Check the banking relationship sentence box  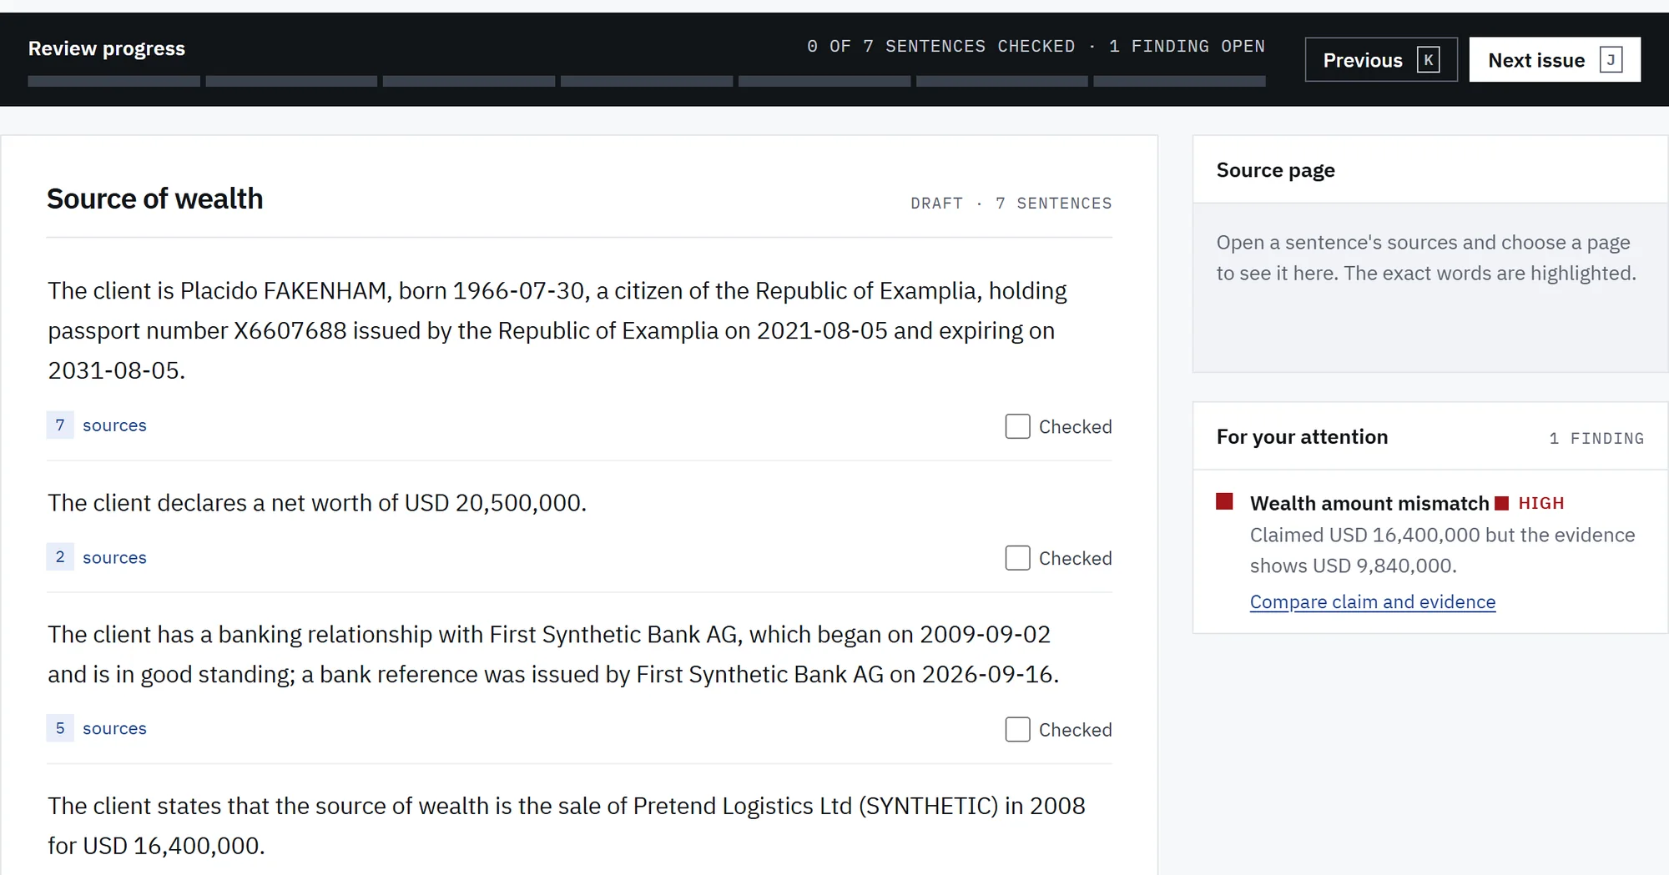click(1017, 730)
